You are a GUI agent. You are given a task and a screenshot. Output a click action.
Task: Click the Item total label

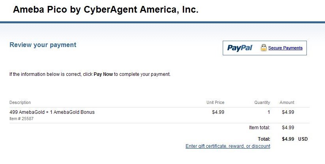tap(259, 128)
